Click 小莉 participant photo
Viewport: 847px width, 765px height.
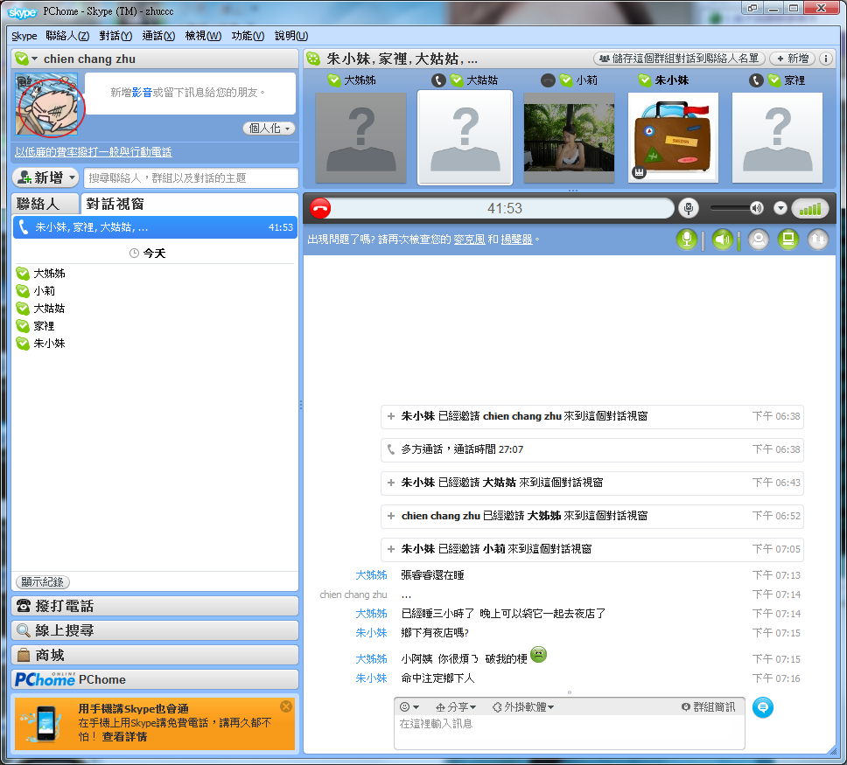tap(569, 137)
